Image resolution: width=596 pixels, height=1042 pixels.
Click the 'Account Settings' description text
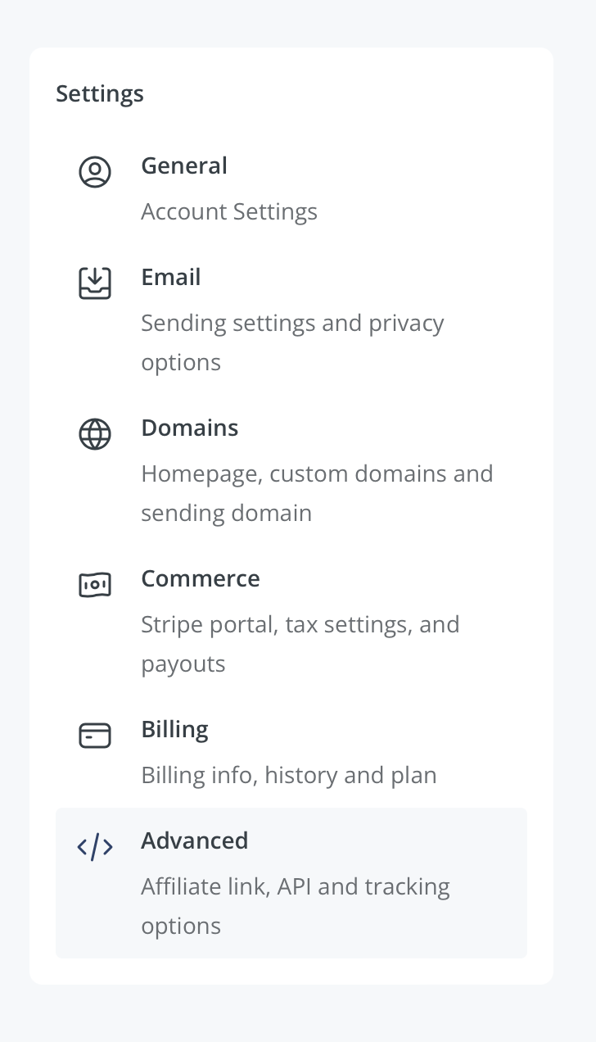pyautogui.click(x=229, y=211)
